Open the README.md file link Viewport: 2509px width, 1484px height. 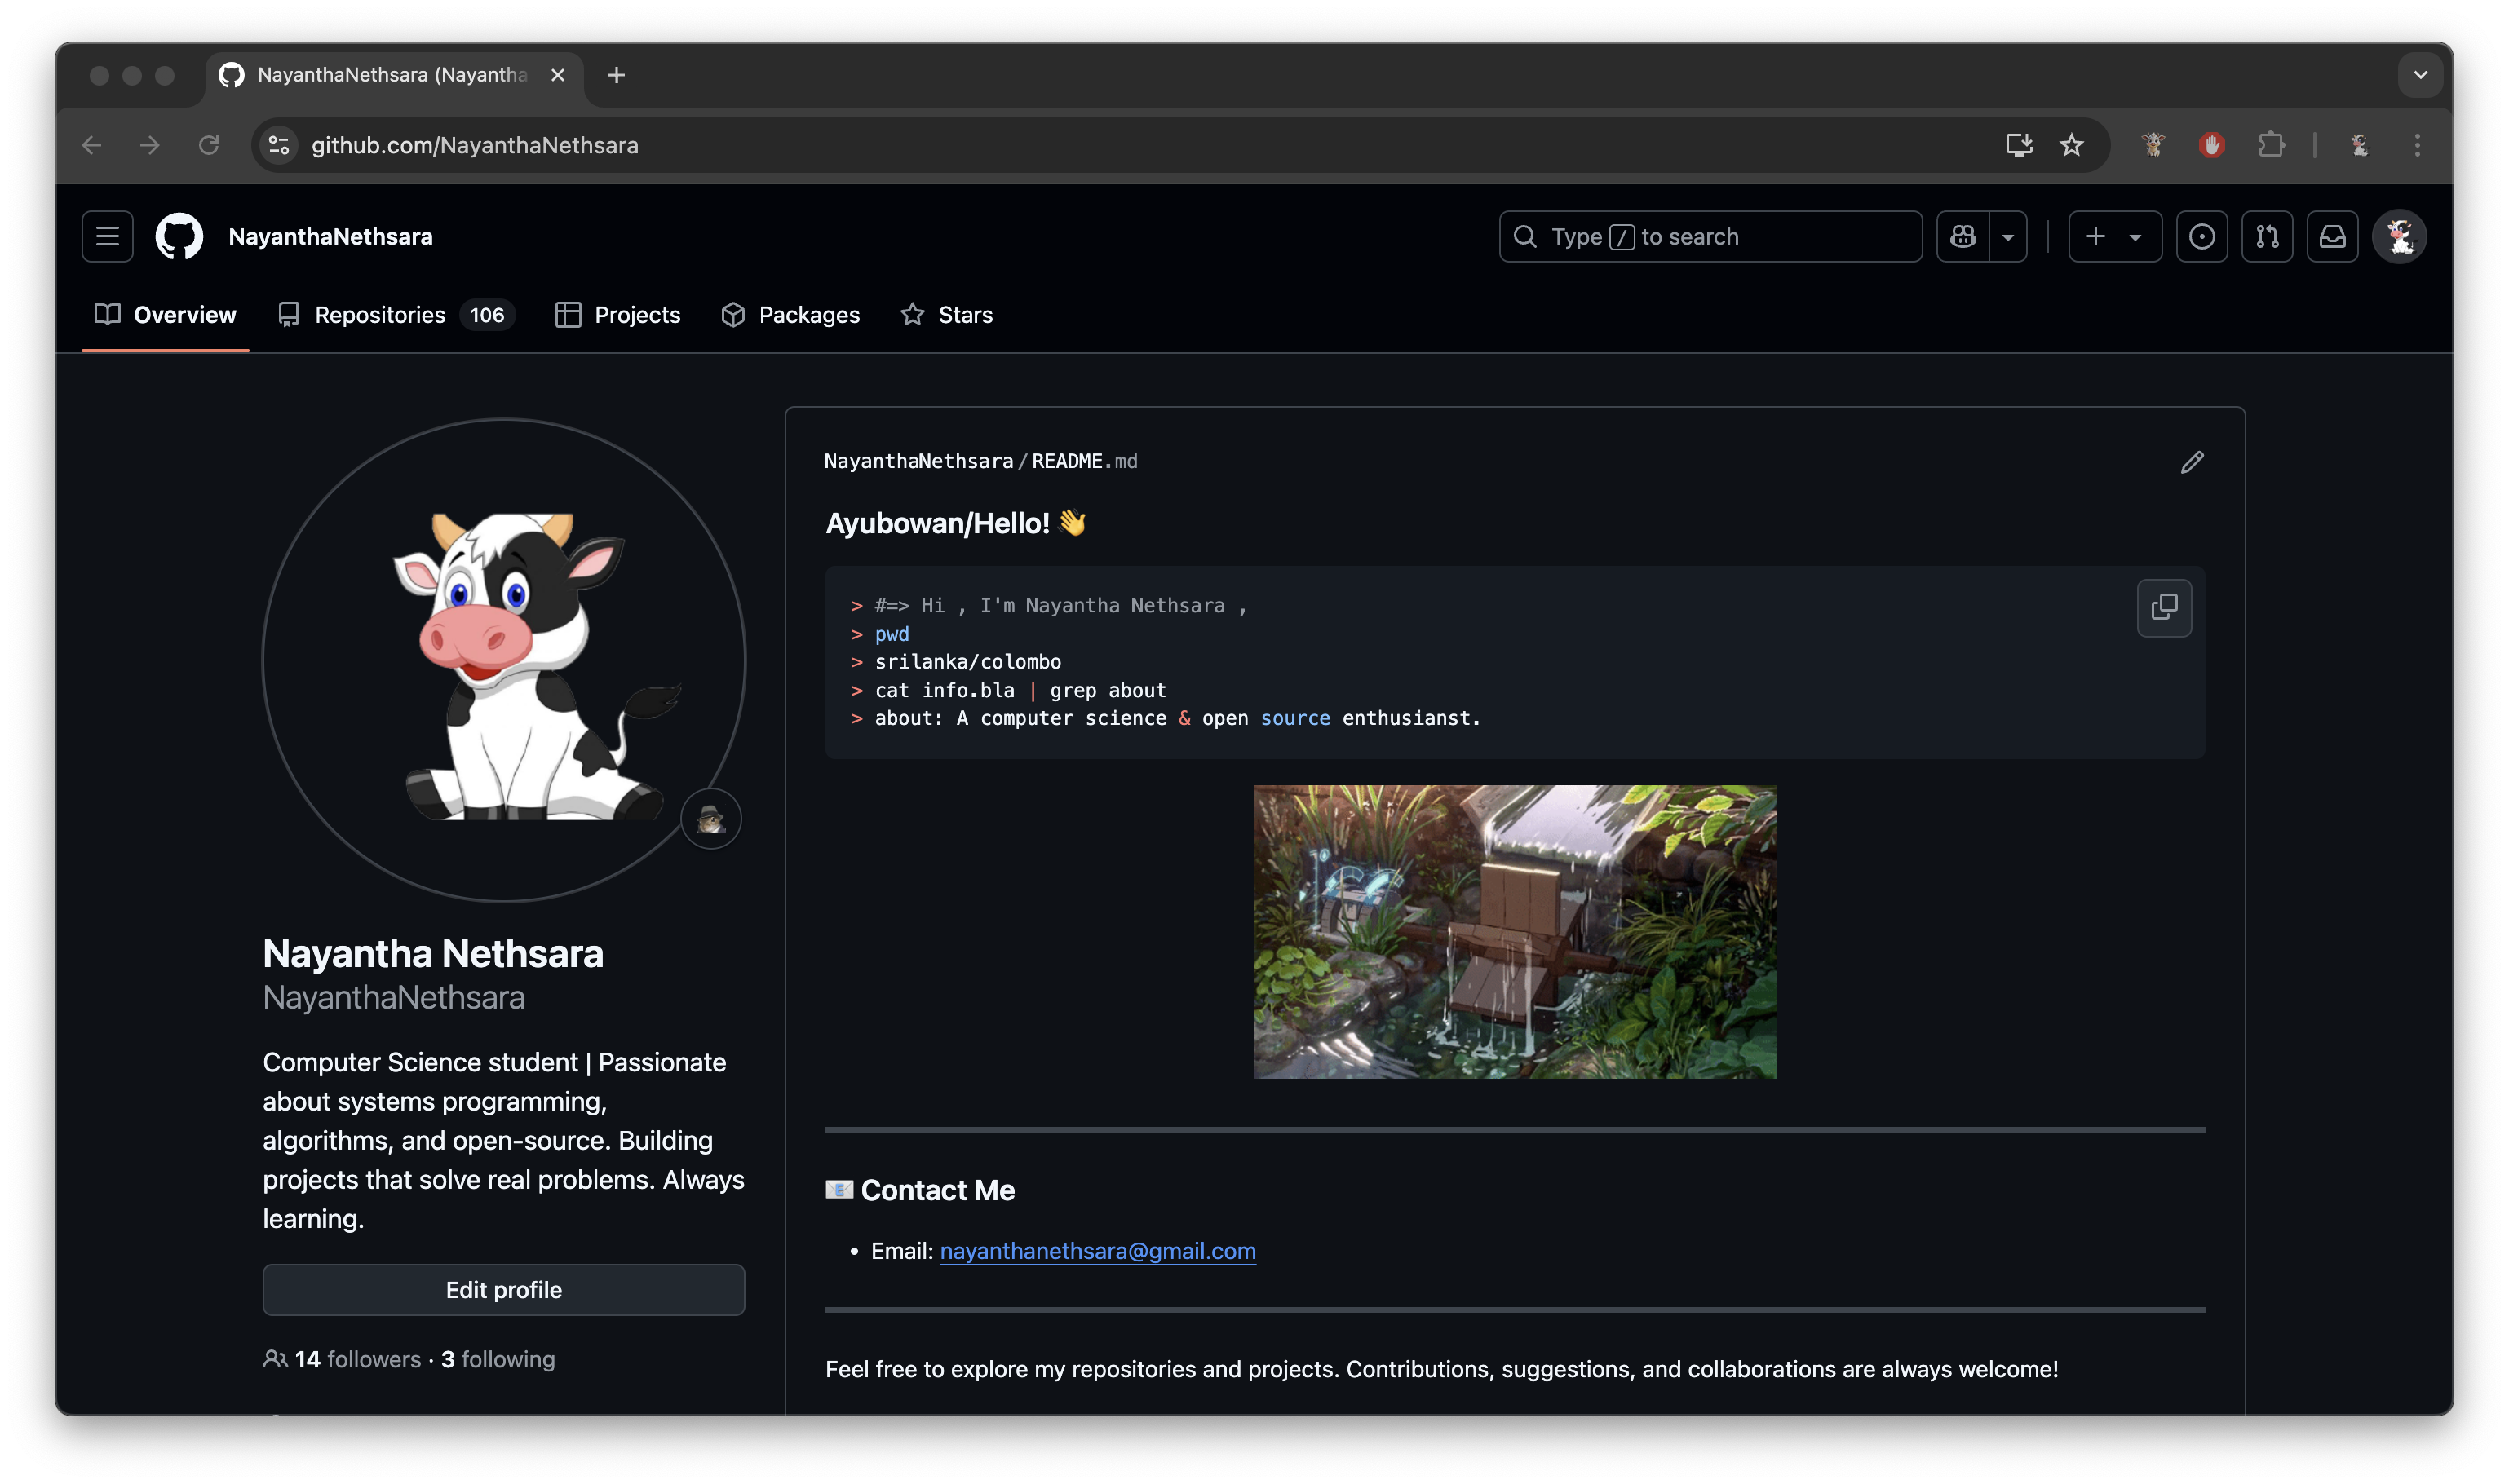pos(1084,461)
